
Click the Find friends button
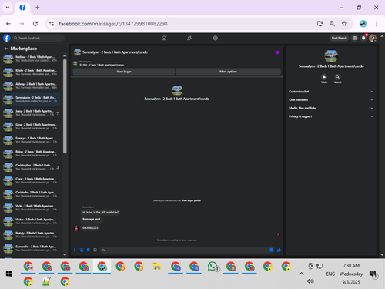pyautogui.click(x=340, y=38)
